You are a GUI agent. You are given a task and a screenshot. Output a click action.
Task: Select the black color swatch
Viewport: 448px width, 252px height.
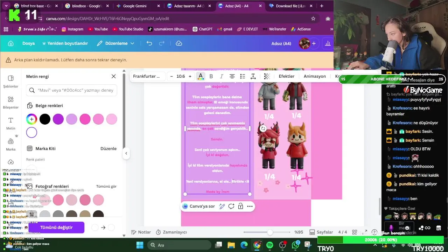point(45,119)
